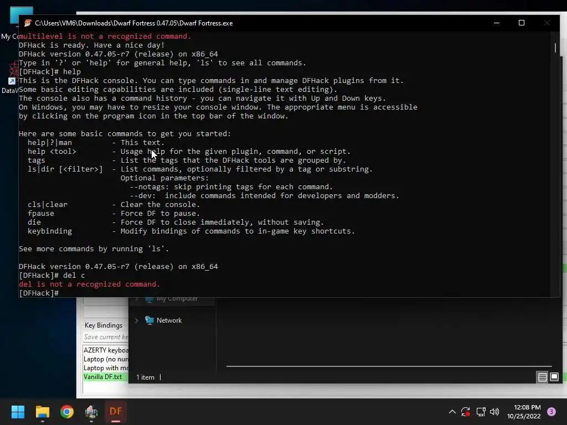Click the '1 item' status text

pos(146,377)
